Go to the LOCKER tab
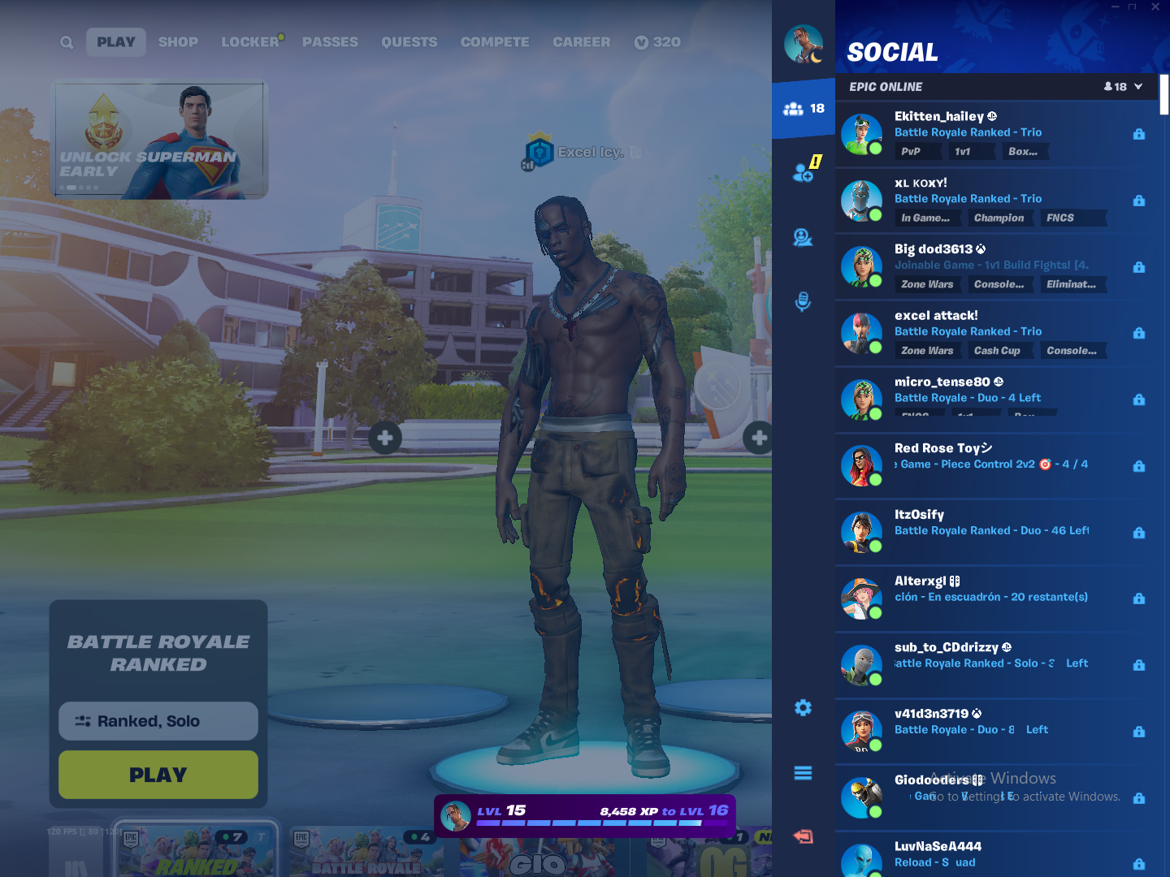1170x877 pixels. click(250, 42)
